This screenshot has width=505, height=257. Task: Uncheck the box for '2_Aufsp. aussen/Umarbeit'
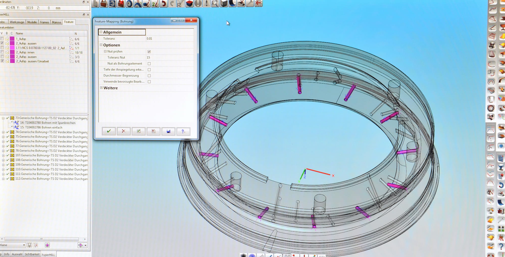[2, 61]
